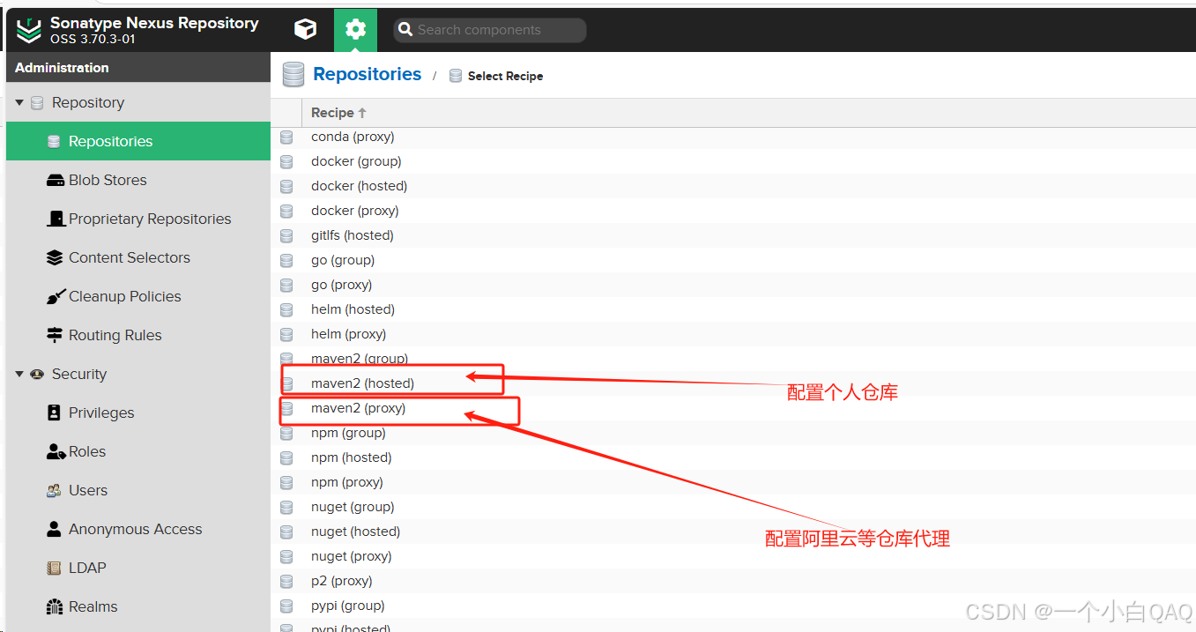The width and height of the screenshot is (1196, 632).
Task: Select the nuget (hosted) recipe
Action: point(733,532)
